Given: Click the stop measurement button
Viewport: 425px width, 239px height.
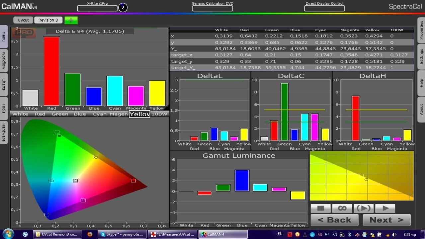Looking at the screenshot, I should point(320,208).
